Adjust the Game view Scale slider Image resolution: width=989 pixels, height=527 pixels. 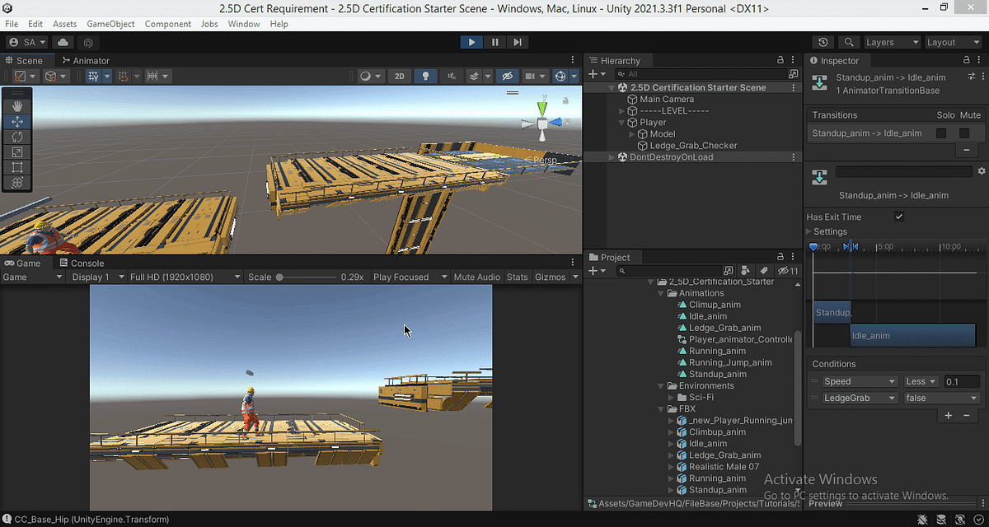coord(280,277)
